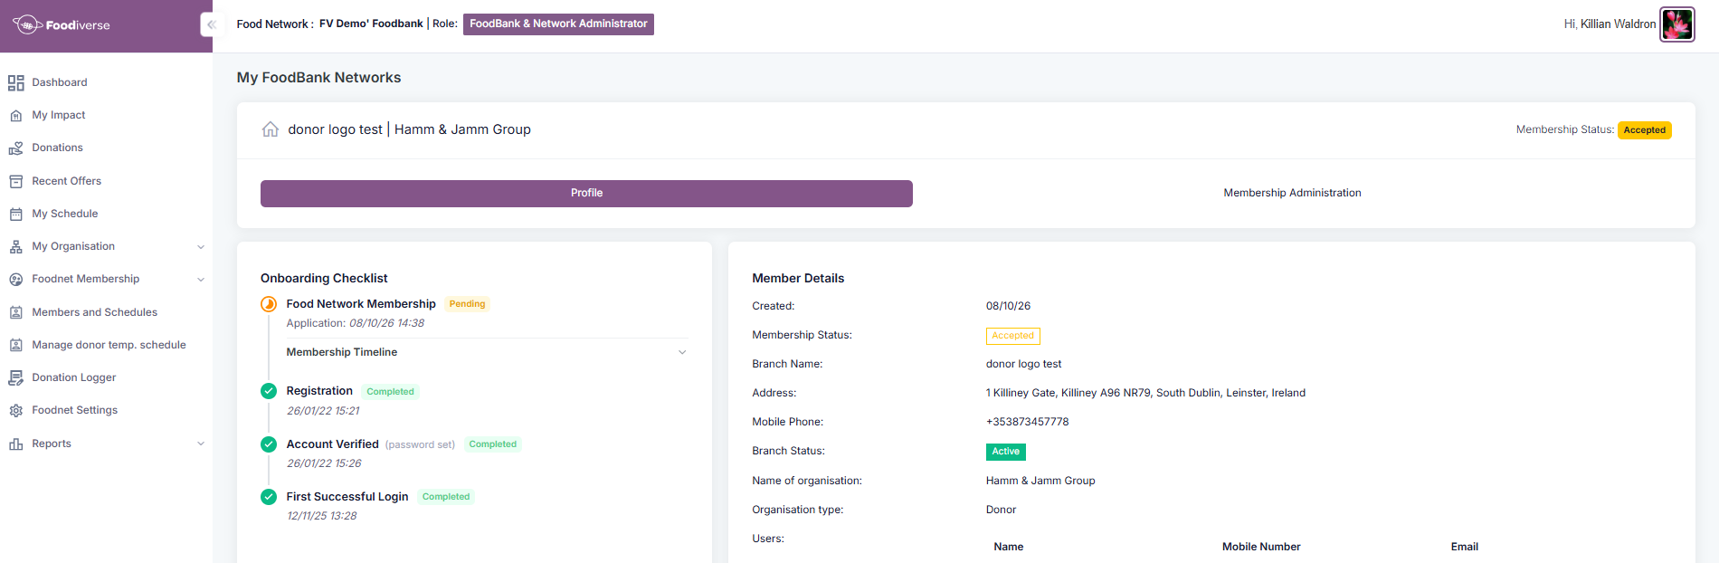Viewport: 1719px width, 563px height.
Task: Click the Donations hand icon
Action: tap(16, 148)
